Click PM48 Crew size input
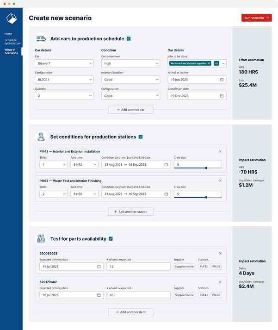The width and height of the screenshot is (278, 330). [x=198, y=164]
